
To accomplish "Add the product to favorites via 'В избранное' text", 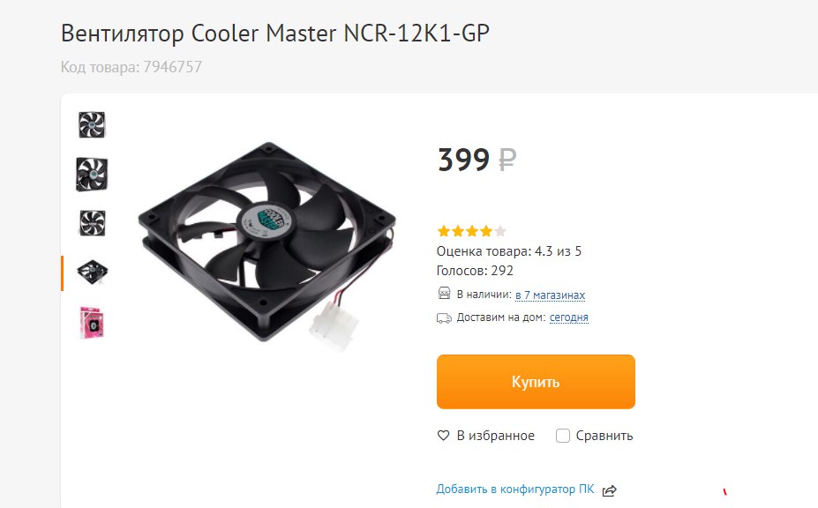I will click(x=496, y=436).
